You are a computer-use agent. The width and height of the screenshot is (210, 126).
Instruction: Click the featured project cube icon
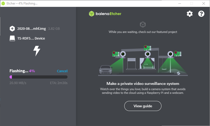click(x=143, y=25)
